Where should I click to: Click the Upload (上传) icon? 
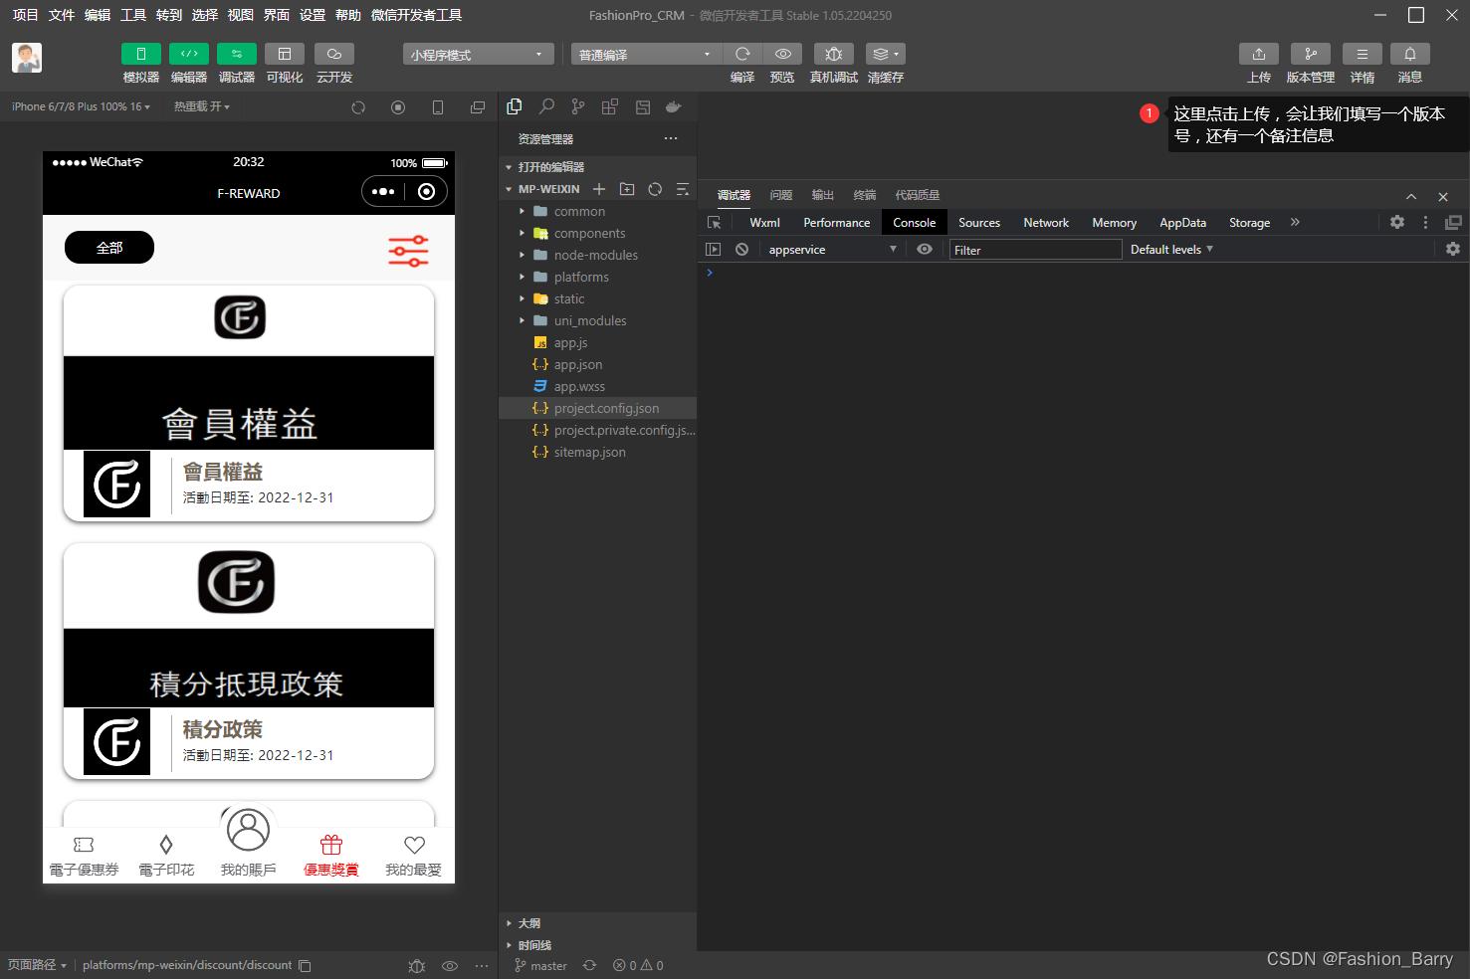pyautogui.click(x=1258, y=54)
